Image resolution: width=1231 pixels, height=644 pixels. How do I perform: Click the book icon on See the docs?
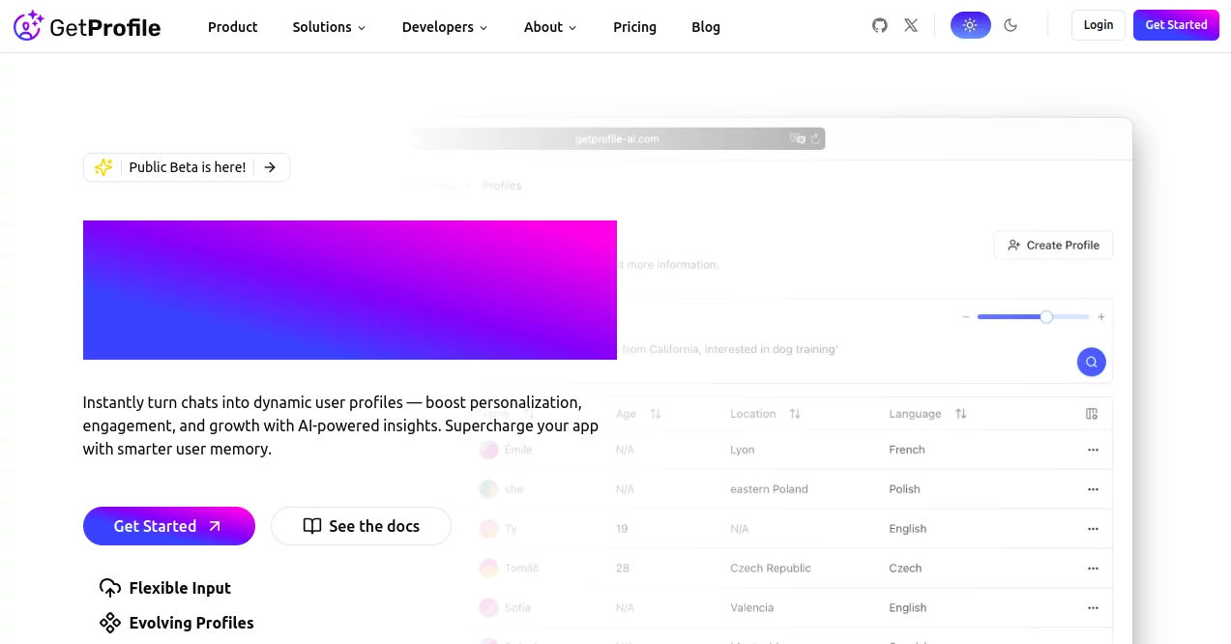(311, 526)
